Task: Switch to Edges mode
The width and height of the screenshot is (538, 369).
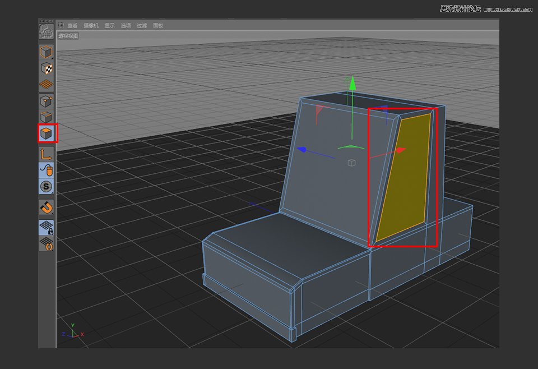Action: [47, 117]
